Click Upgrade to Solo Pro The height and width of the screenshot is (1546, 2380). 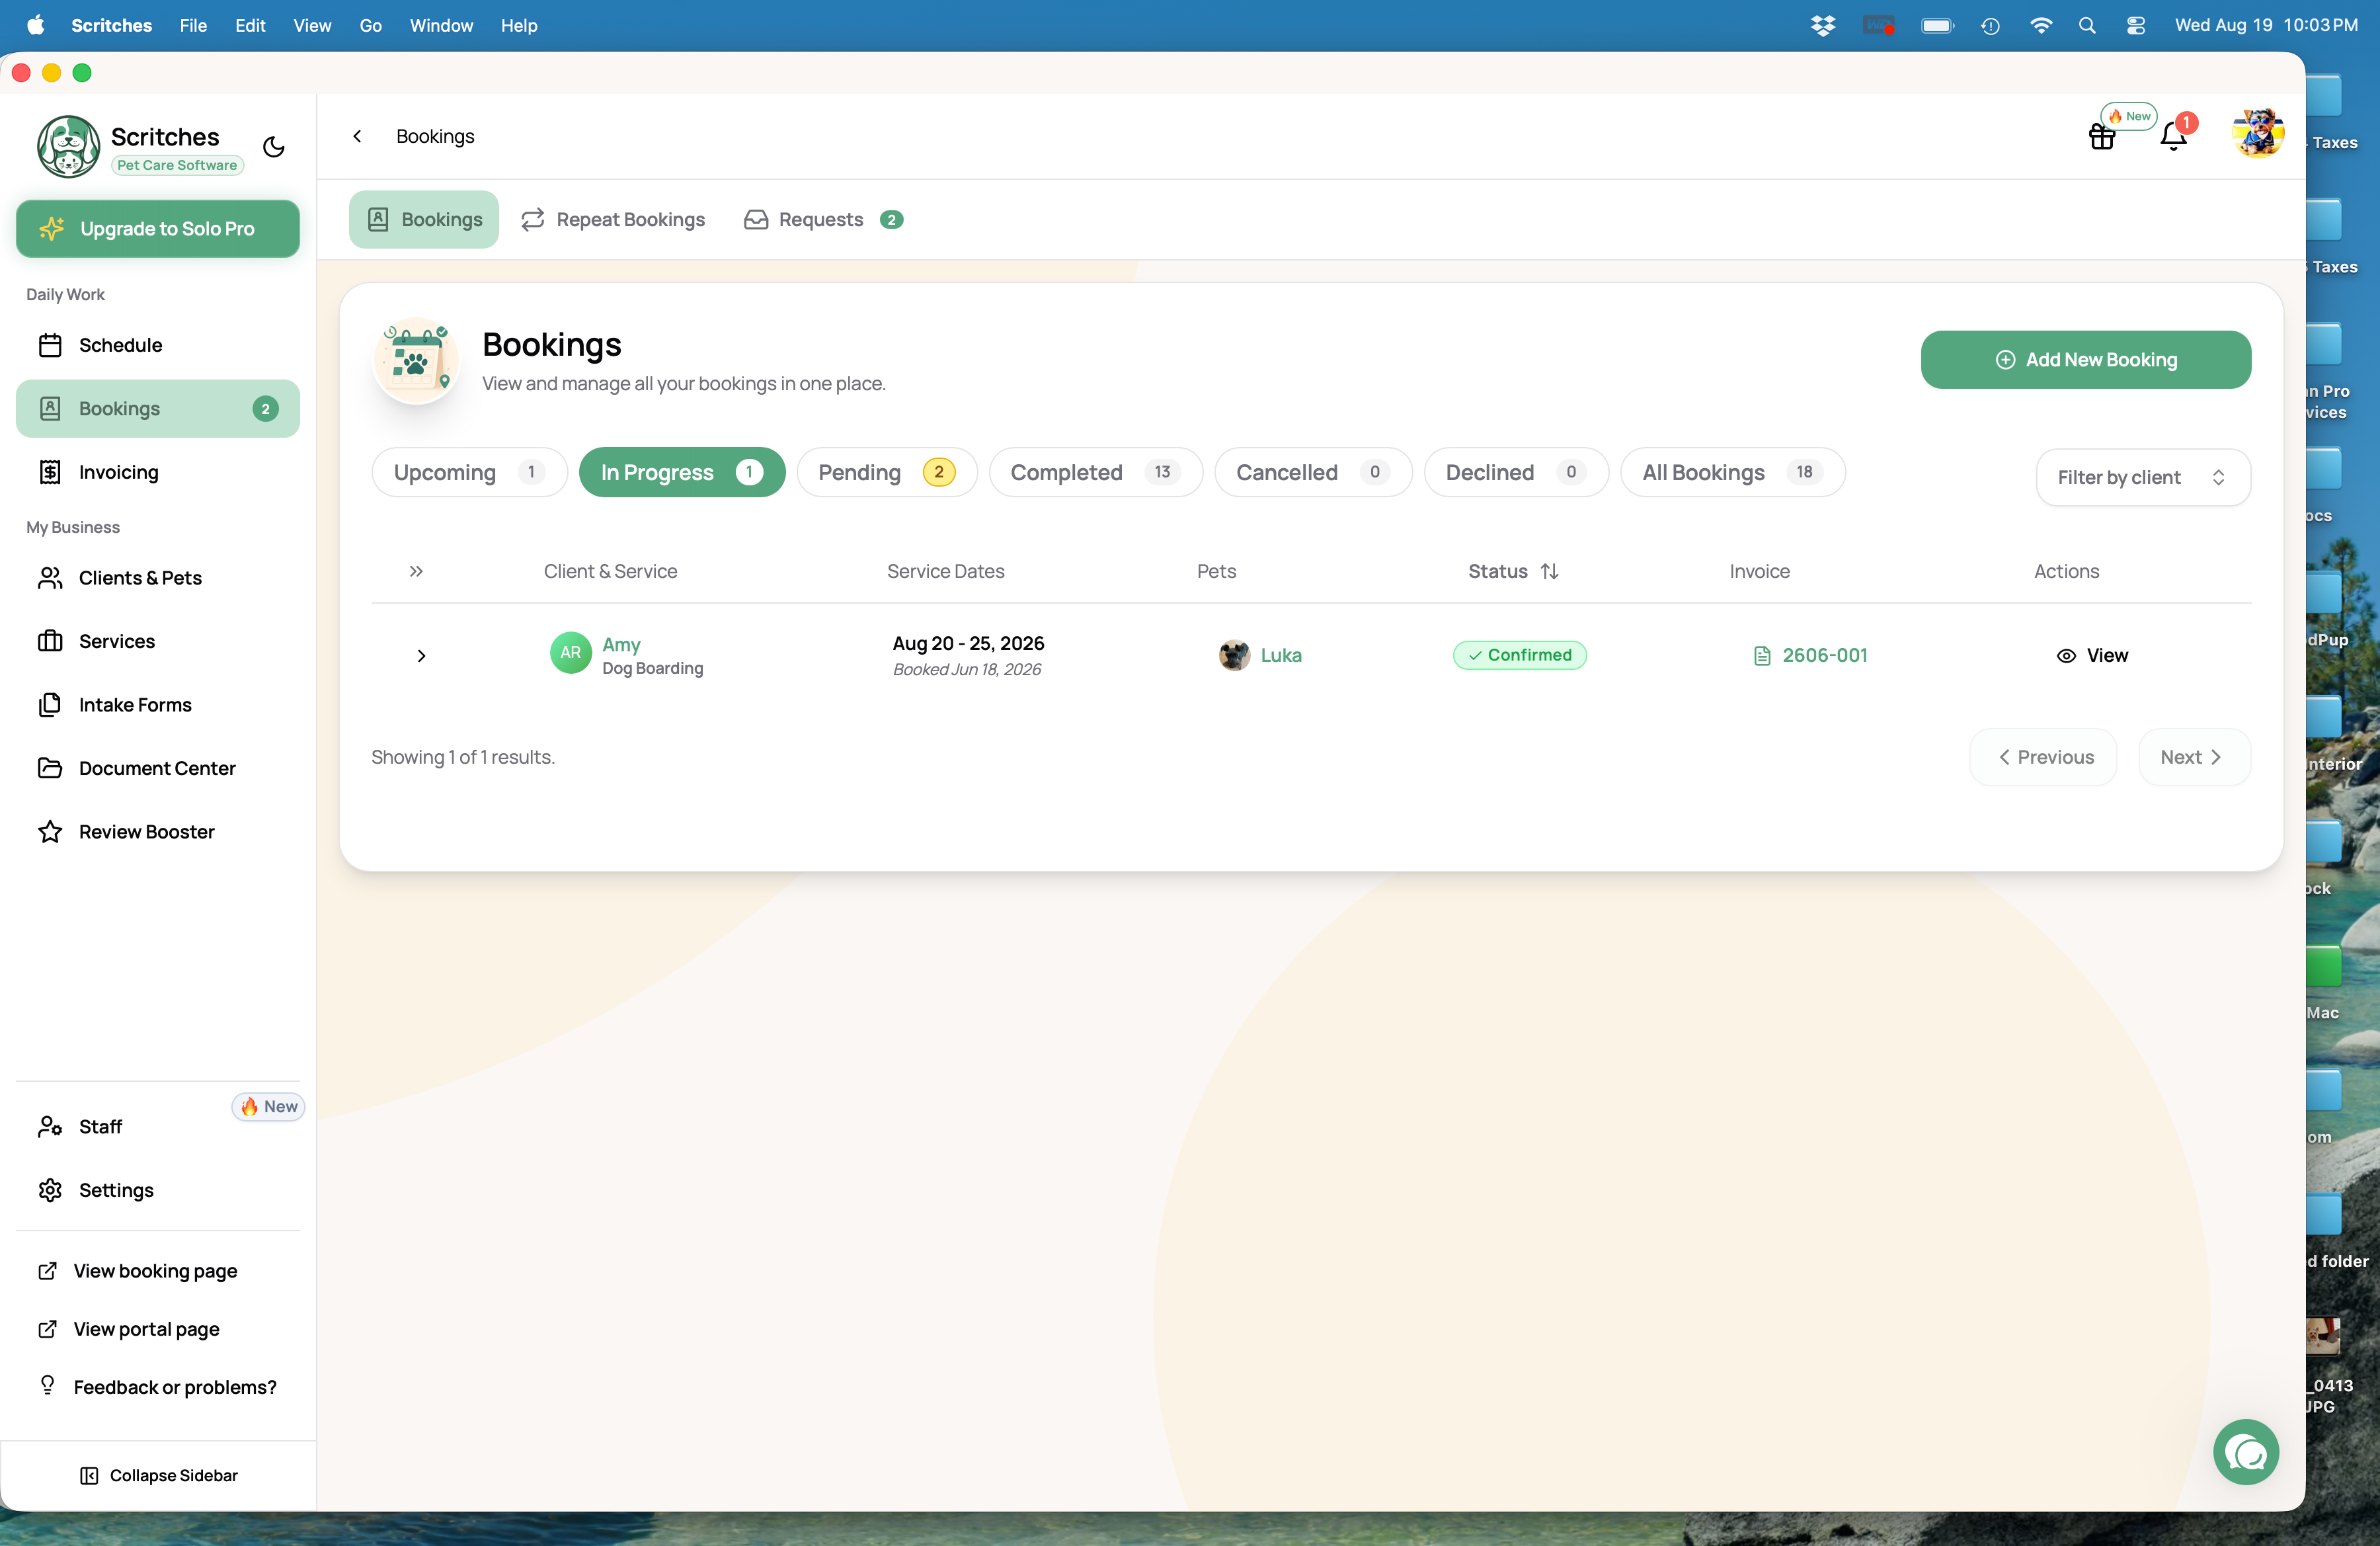point(158,229)
